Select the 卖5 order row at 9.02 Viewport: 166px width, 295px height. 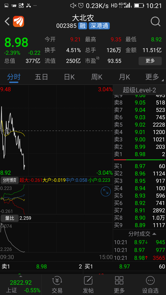coord(139,125)
